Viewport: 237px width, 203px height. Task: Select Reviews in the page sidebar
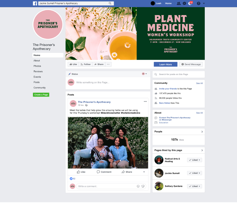[x=38, y=71]
